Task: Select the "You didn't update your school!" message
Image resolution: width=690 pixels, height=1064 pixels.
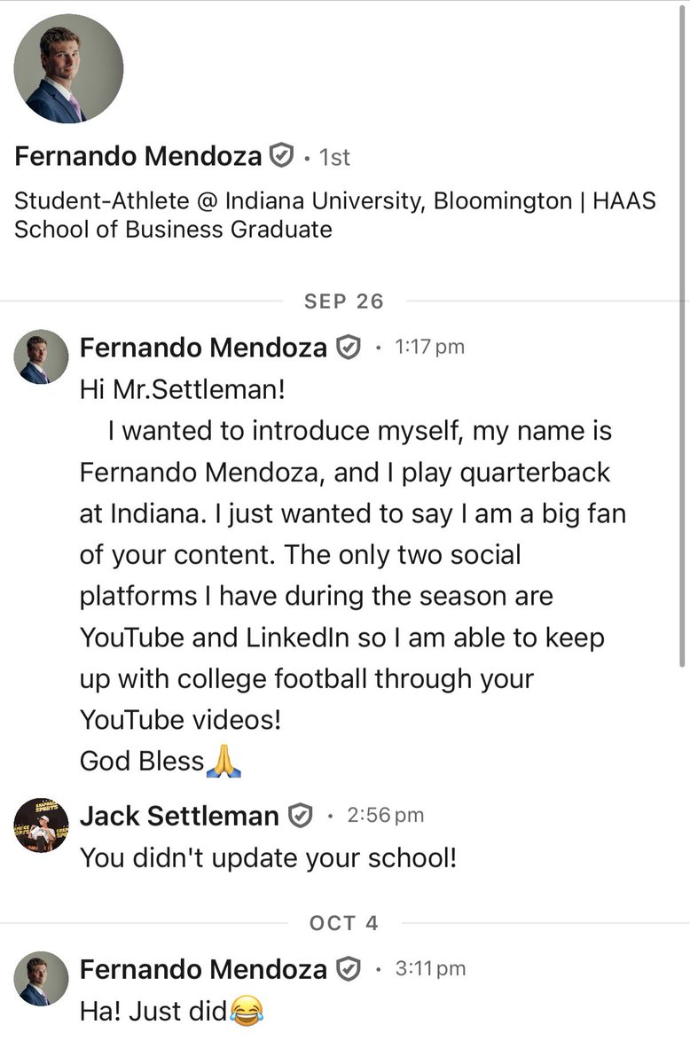Action: coord(268,858)
